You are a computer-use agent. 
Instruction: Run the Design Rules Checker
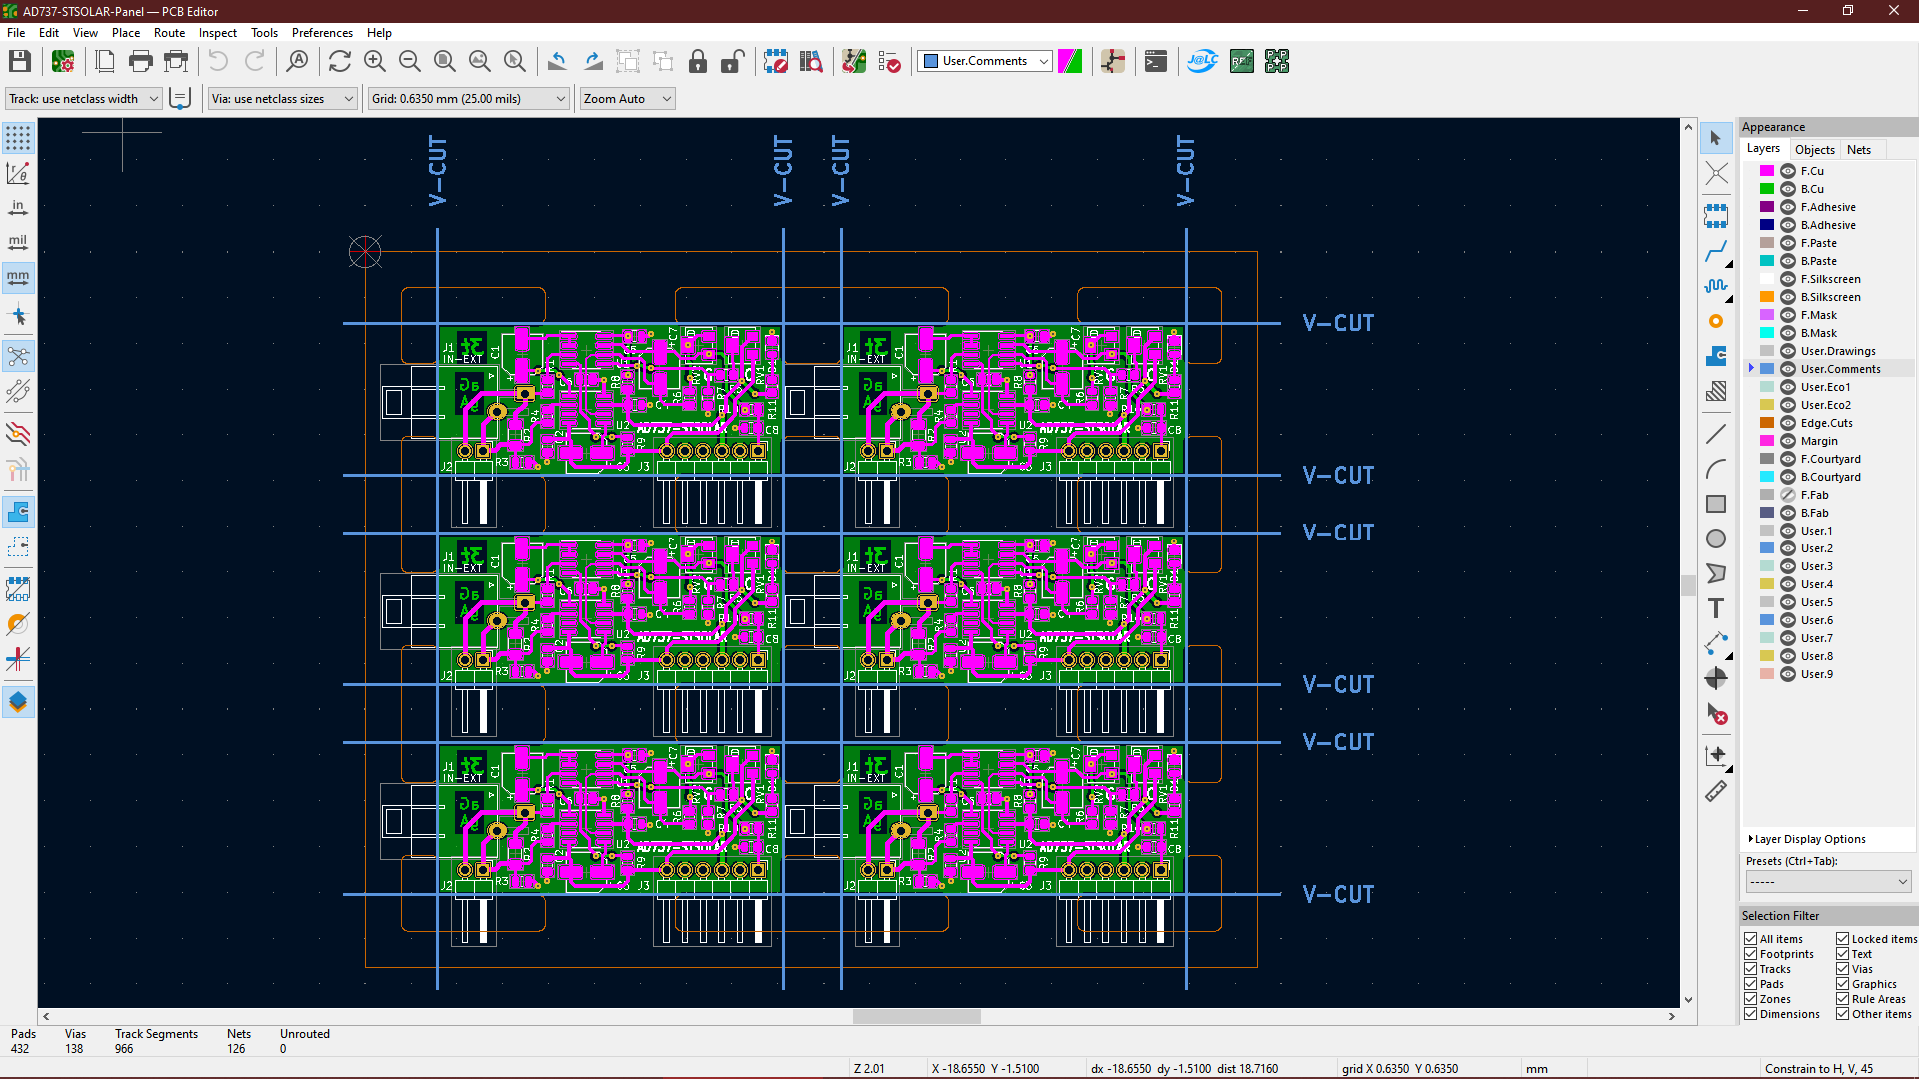pos(889,61)
